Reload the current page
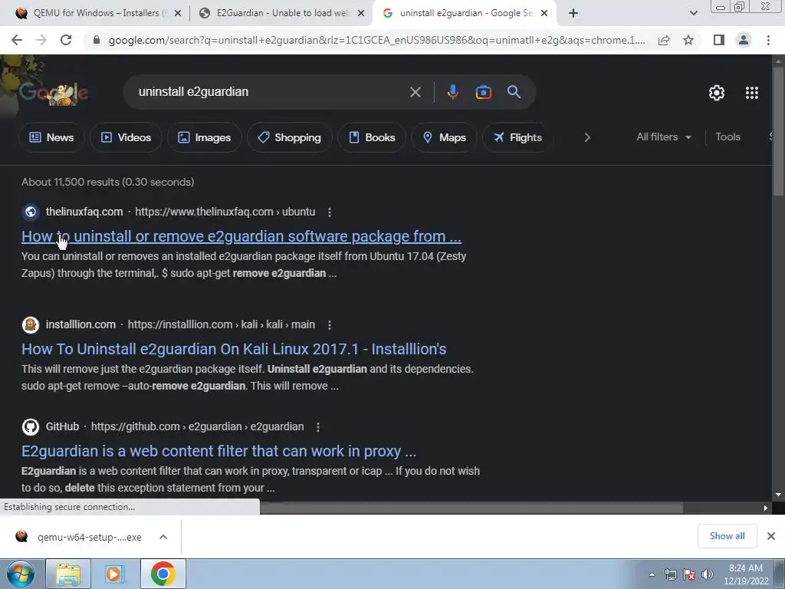Viewport: 785px width, 589px height. [66, 40]
